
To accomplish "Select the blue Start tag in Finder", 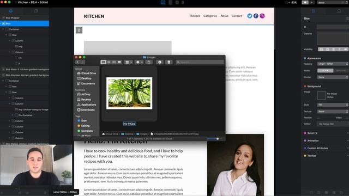I will click(82, 121).
